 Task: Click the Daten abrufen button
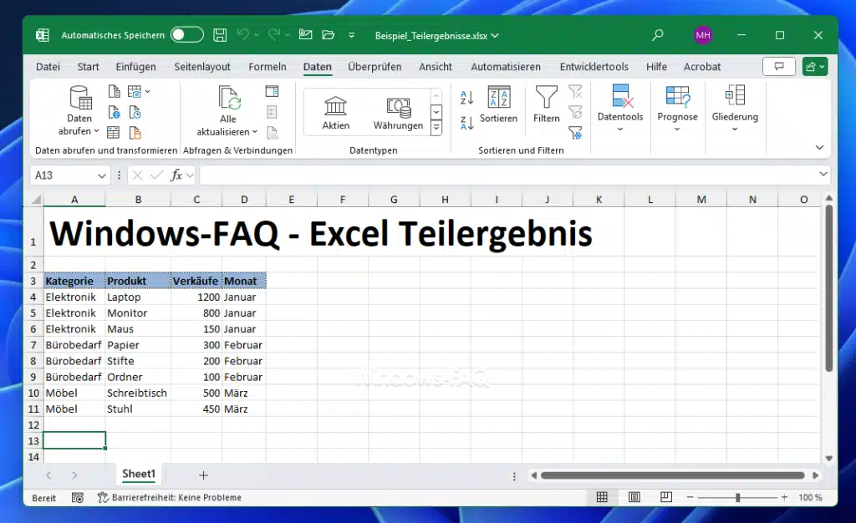coord(79,111)
